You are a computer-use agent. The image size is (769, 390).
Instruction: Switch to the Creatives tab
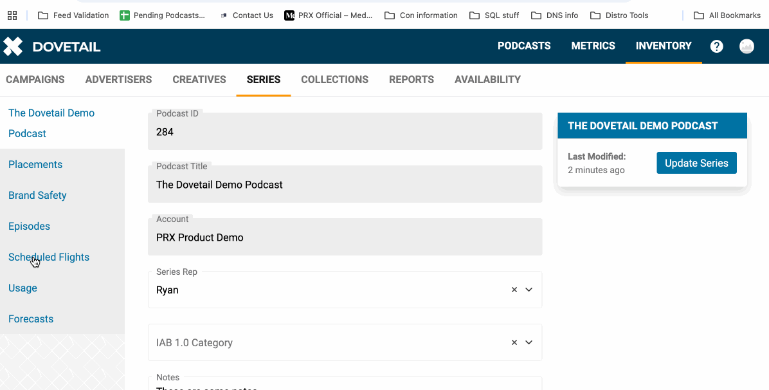click(x=199, y=80)
